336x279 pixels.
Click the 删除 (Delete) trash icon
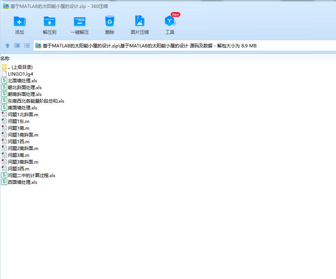coord(110,21)
